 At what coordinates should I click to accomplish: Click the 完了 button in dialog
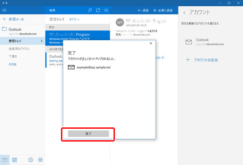point(88,134)
